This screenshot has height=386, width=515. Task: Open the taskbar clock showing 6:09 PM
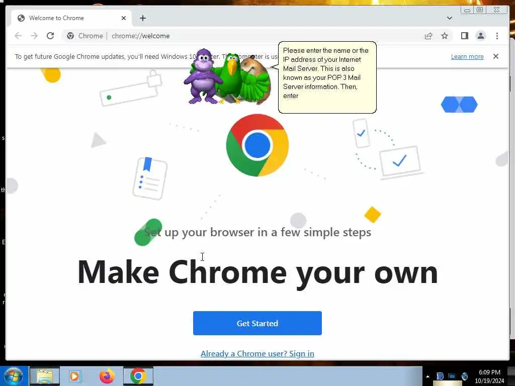[489, 376]
